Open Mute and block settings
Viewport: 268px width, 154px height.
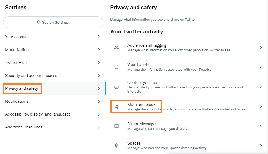pos(187,107)
